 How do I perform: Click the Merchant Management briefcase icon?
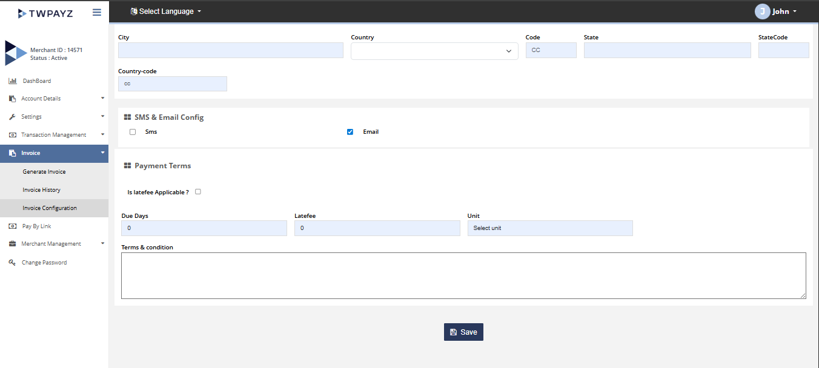[x=12, y=244]
